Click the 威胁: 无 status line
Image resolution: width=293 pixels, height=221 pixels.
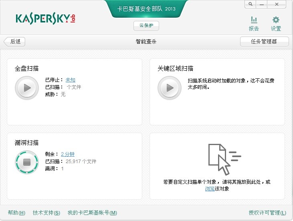tap(55, 94)
